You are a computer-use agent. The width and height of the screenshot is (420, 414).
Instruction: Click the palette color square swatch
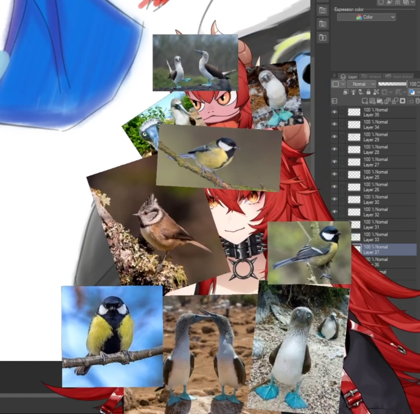335,84
